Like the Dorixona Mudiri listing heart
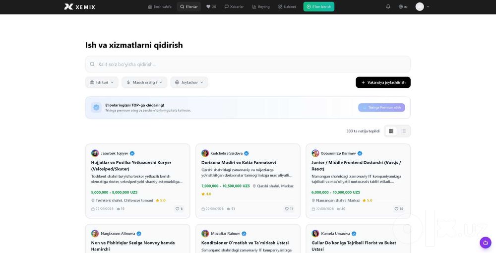This screenshot has width=496, height=253. [x=289, y=209]
